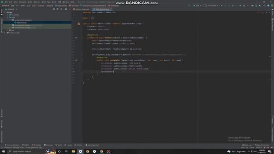Open the Logcat tool window

pos(68,145)
